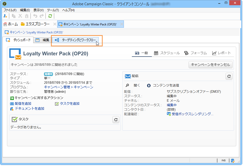The width and height of the screenshot is (243, 166).
Task: Open the 表示(V) menu
Action: tap(39, 10)
